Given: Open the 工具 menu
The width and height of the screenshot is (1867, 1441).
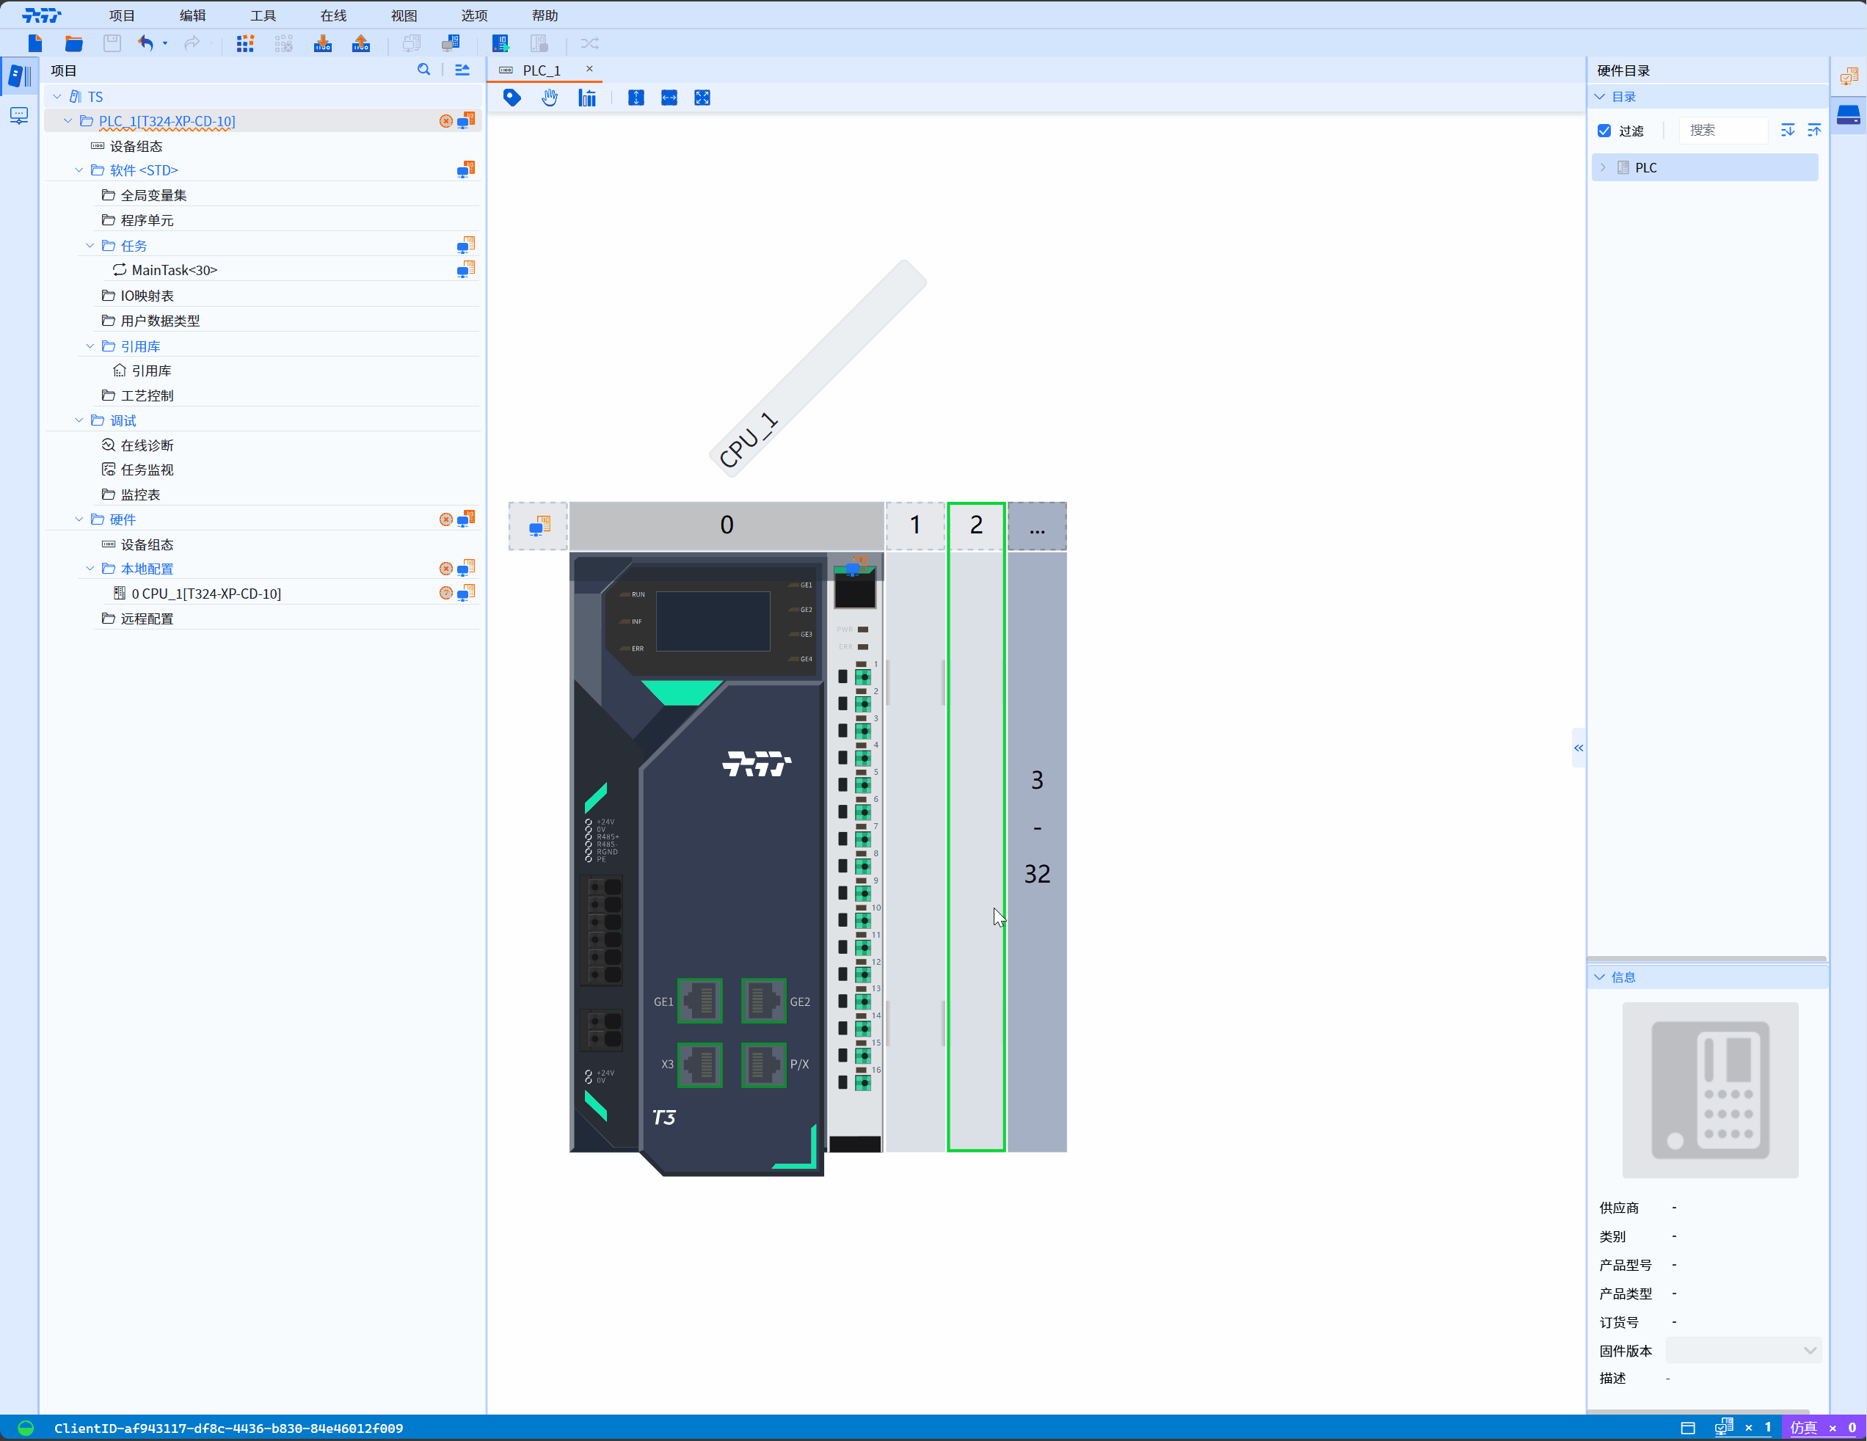Looking at the screenshot, I should [263, 15].
